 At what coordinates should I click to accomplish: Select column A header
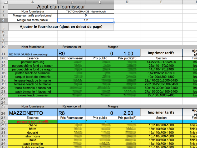point(33,2)
